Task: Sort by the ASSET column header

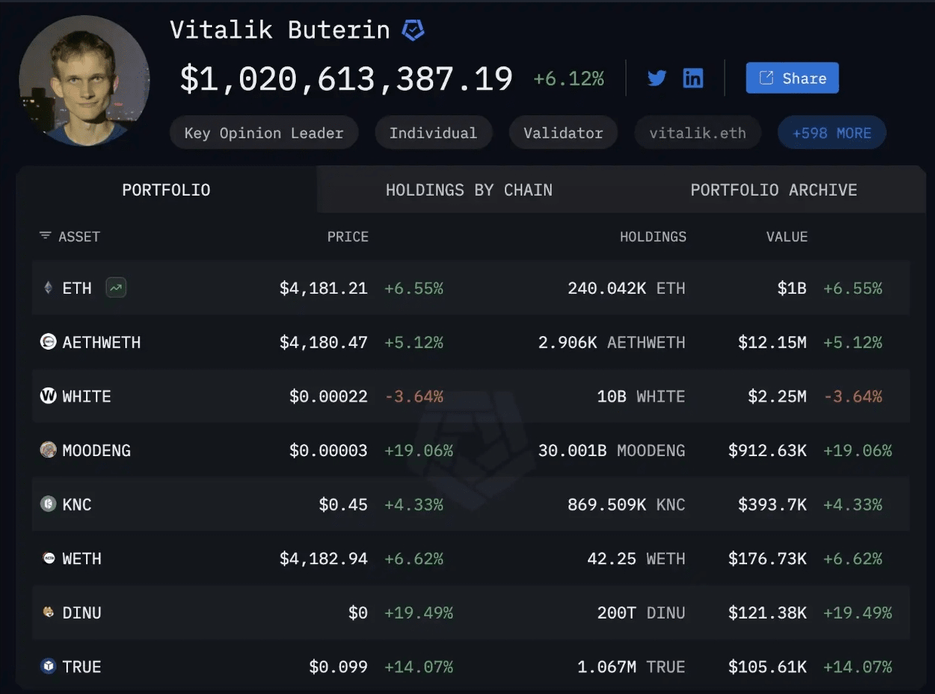Action: click(79, 236)
